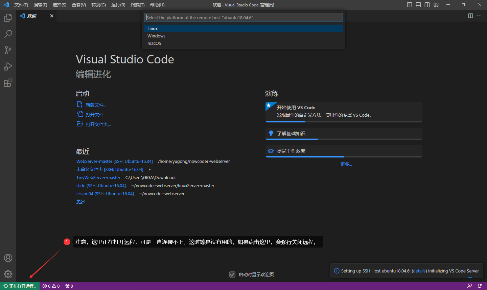Open the 编辑(E) menu
The height and width of the screenshot is (290, 487).
(x=40, y=5)
